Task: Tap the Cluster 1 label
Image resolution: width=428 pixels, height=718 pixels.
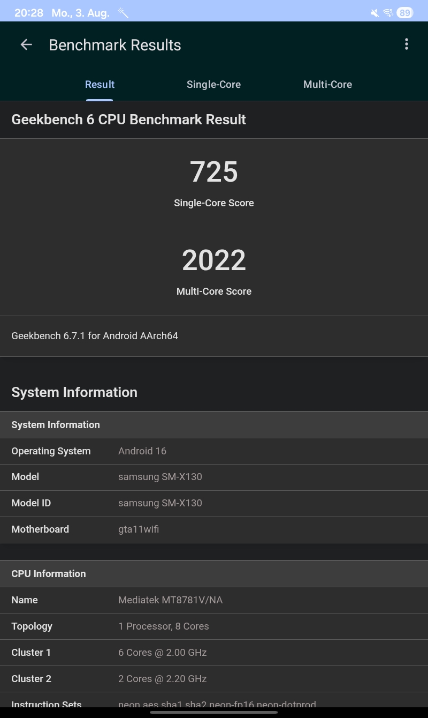Action: click(x=31, y=653)
